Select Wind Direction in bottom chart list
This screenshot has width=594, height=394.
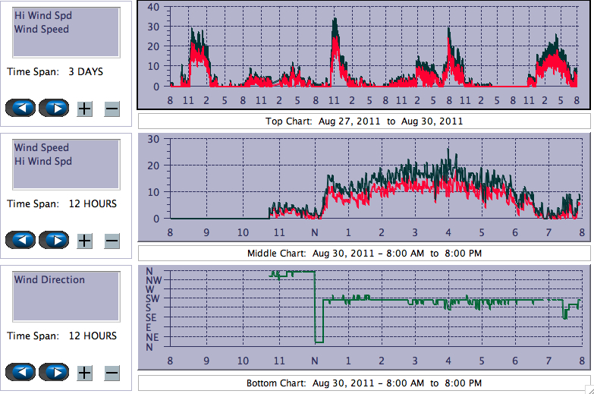[x=49, y=280]
